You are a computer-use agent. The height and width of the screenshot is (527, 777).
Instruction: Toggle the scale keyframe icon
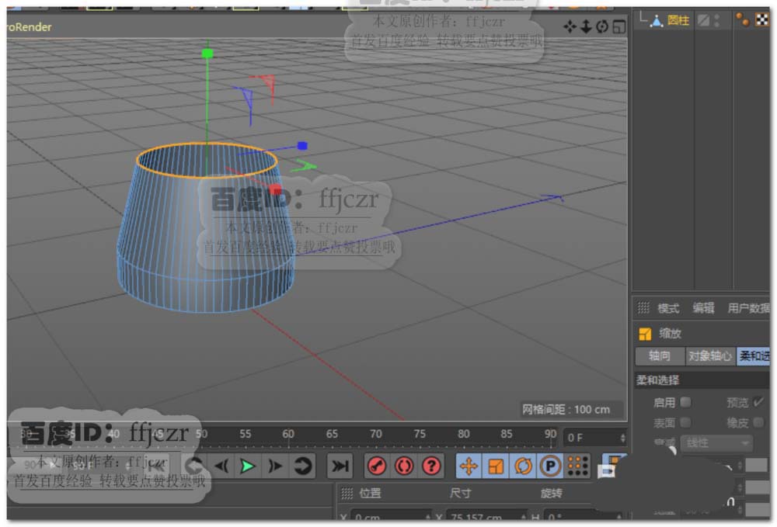[496, 466]
